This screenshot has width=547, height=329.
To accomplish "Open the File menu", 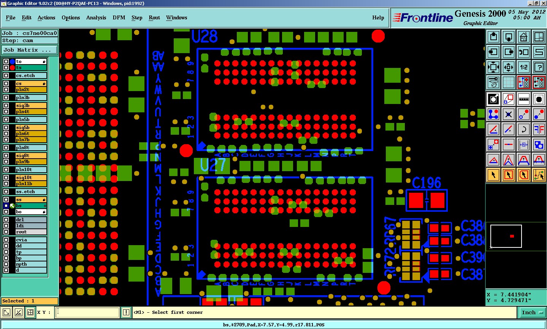I will [11, 17].
